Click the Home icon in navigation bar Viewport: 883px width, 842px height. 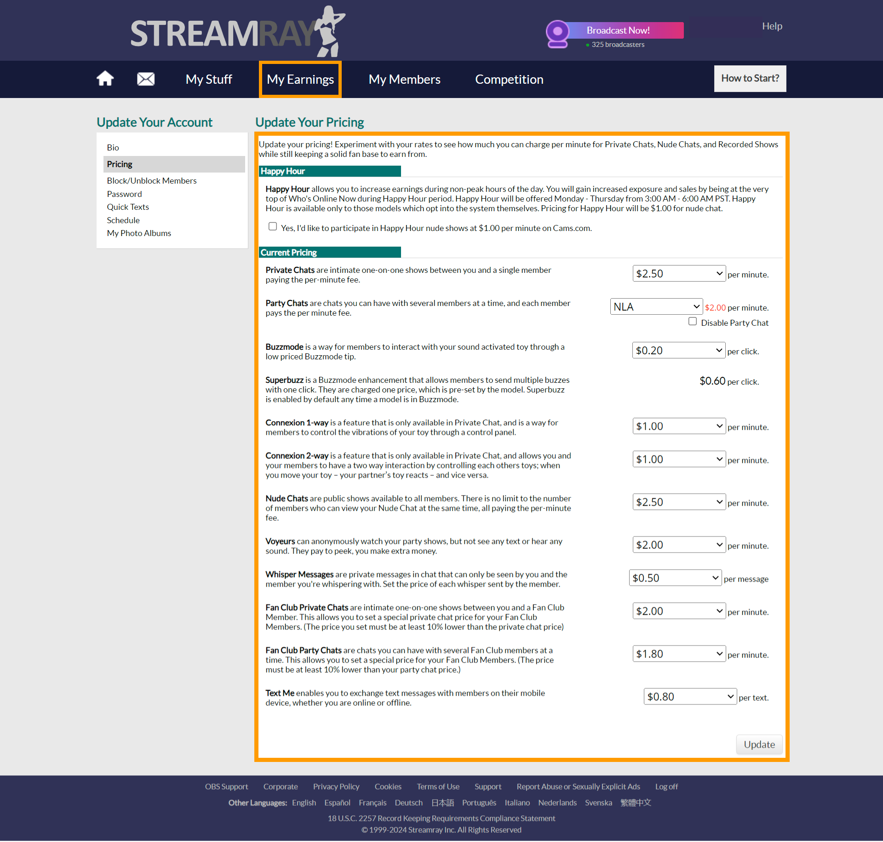coord(105,79)
